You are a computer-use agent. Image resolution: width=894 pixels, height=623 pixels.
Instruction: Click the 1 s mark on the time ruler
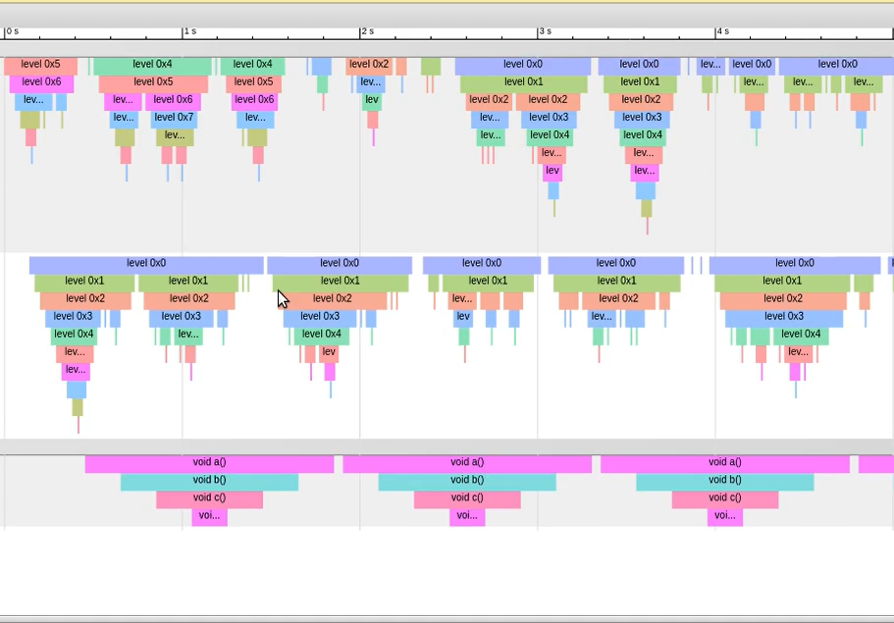pyautogui.click(x=184, y=32)
